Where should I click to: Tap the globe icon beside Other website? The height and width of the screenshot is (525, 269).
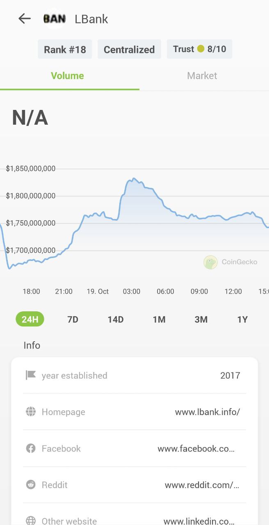click(x=31, y=521)
